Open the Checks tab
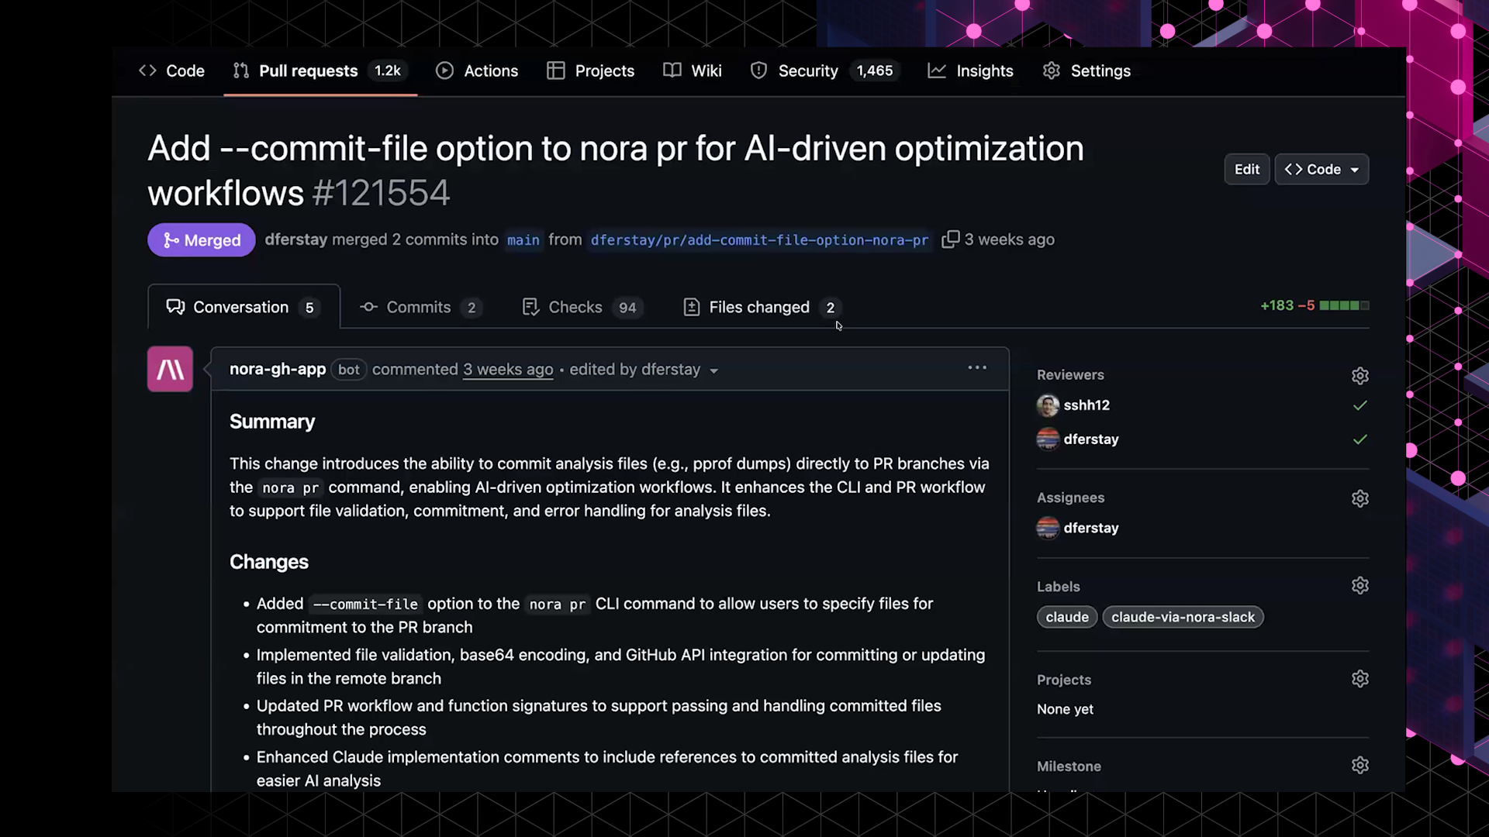Image resolution: width=1489 pixels, height=837 pixels. coord(582,307)
